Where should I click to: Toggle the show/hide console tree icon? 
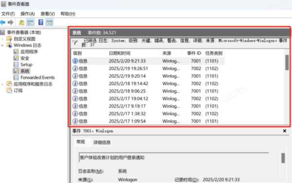point(30,22)
